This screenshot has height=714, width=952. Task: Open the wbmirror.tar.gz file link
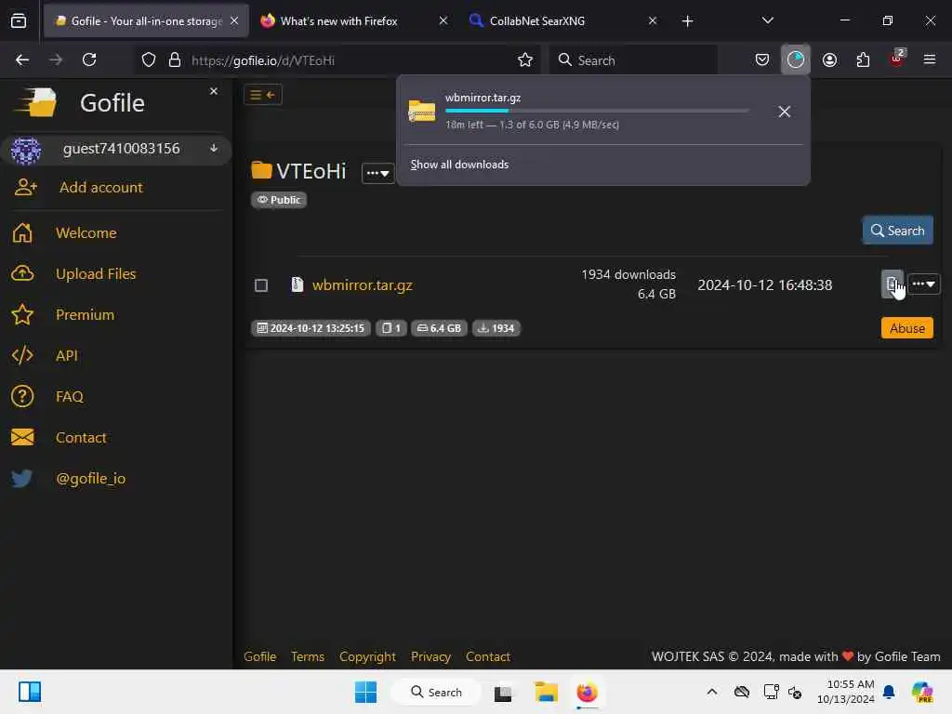[x=363, y=284]
